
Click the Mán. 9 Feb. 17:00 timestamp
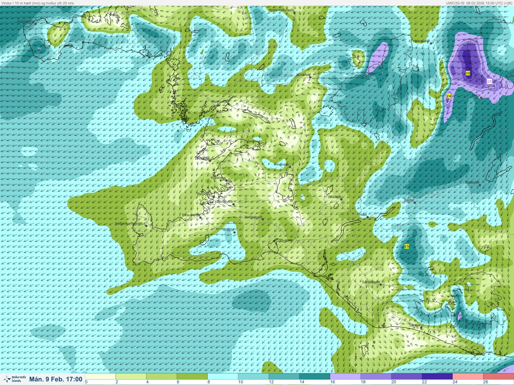pyautogui.click(x=56, y=379)
